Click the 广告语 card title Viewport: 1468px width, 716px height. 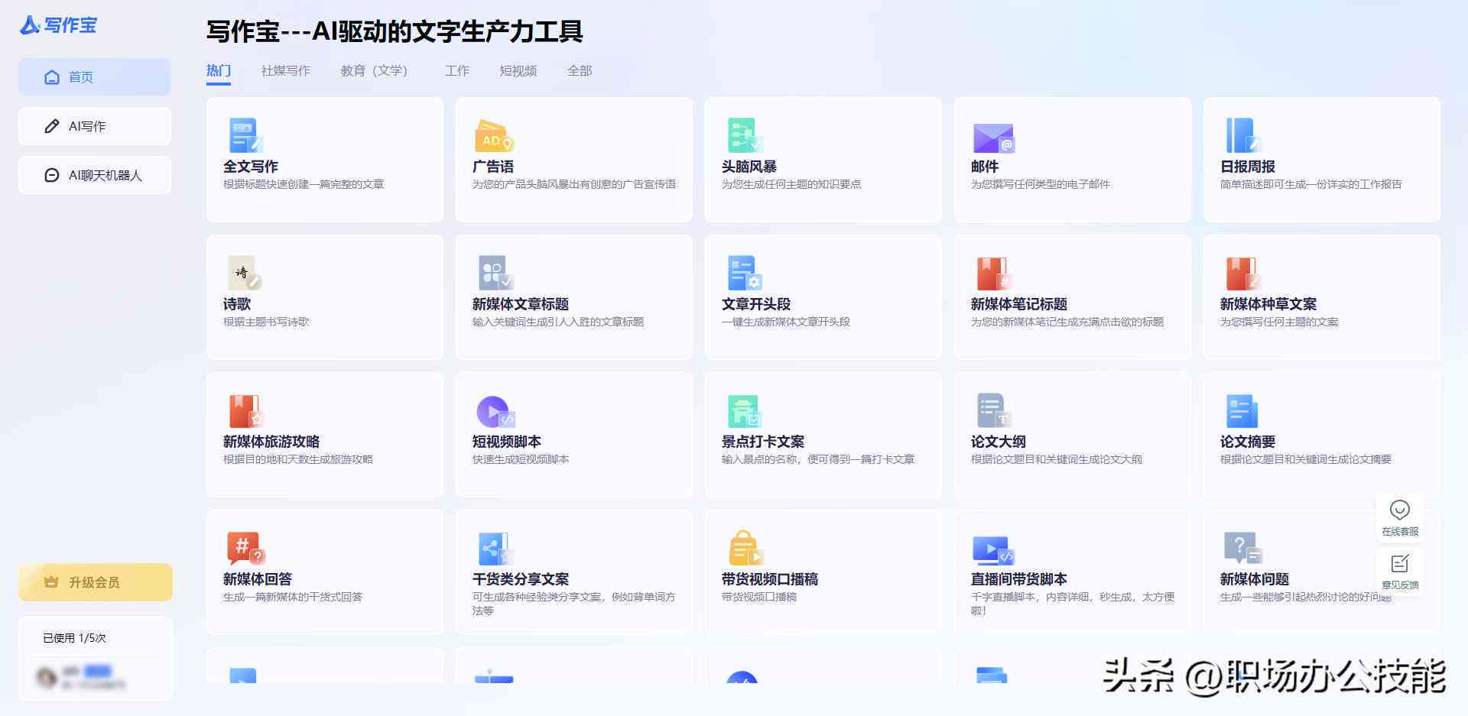click(x=493, y=167)
